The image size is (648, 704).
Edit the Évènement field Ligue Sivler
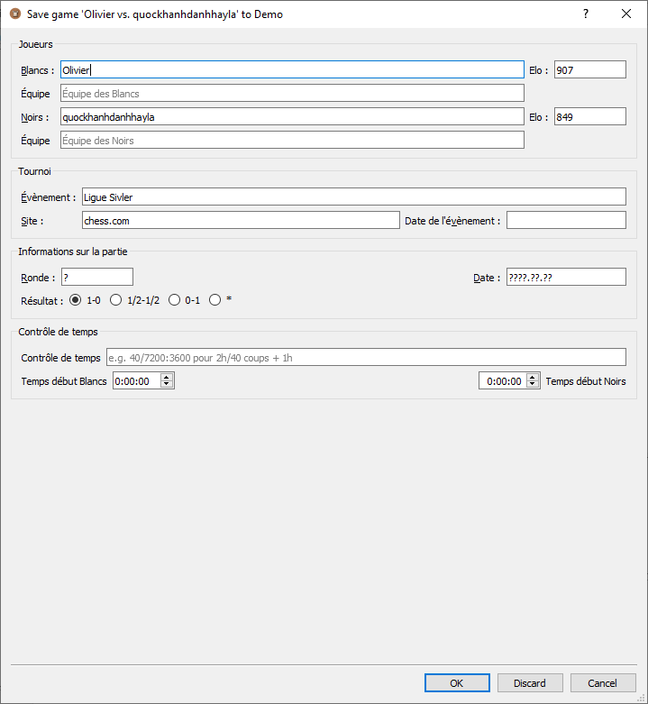[352, 197]
